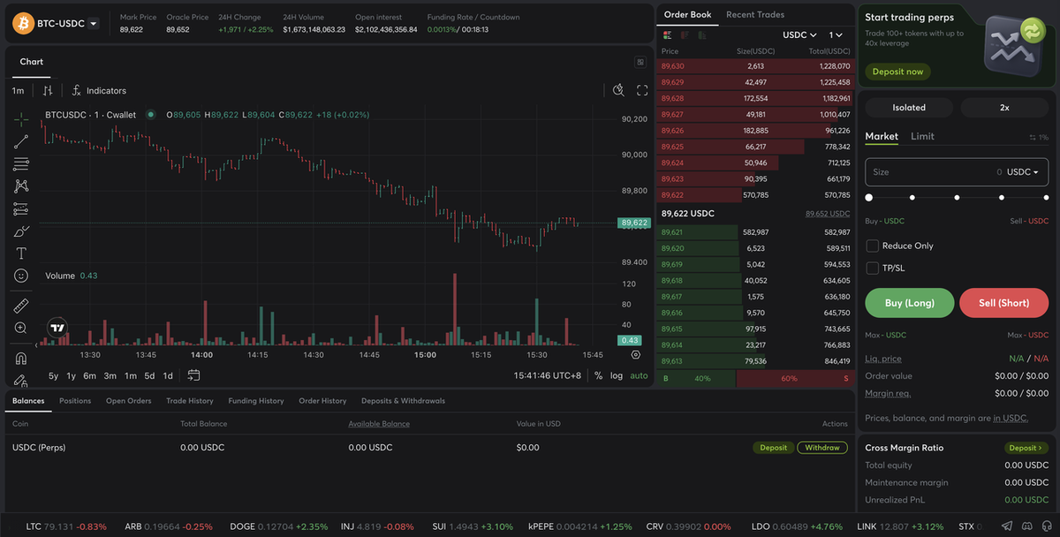Show asks-only order book view
The height and width of the screenshot is (537, 1060).
coord(684,34)
